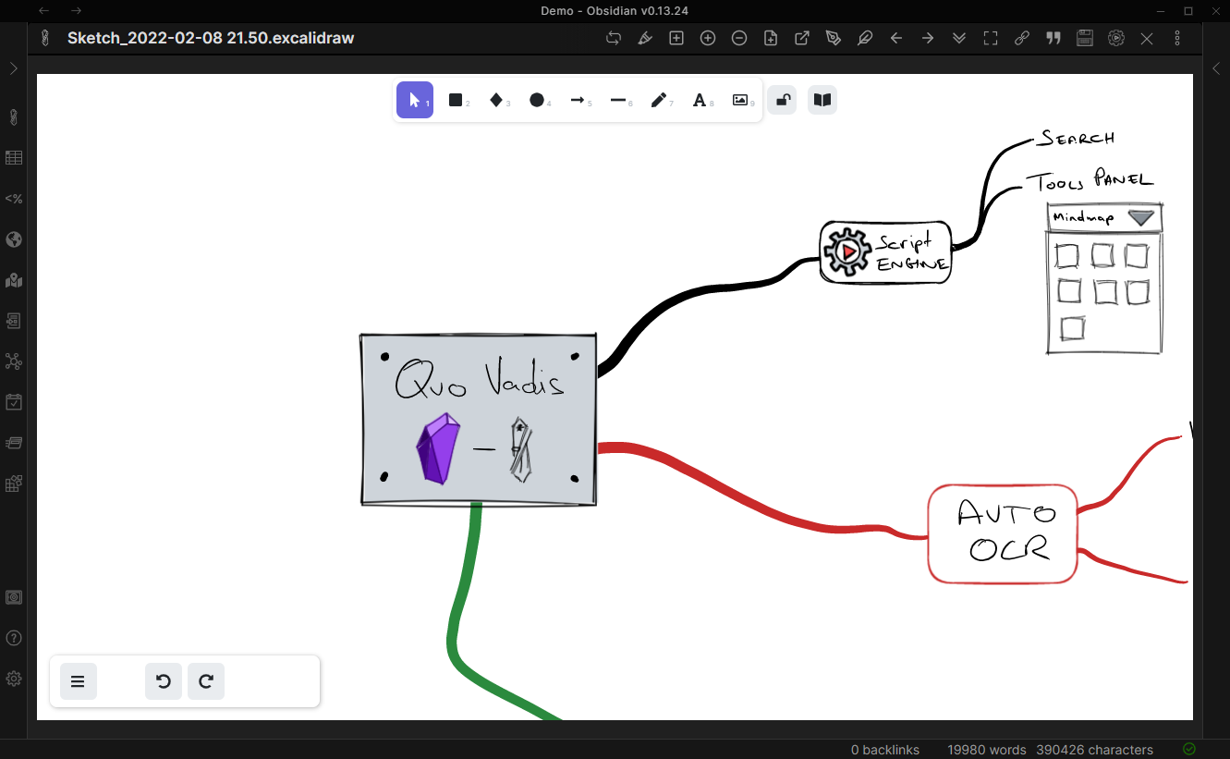This screenshot has width=1230, height=759.
Task: Click the document plus icon in header
Action: 771,38
